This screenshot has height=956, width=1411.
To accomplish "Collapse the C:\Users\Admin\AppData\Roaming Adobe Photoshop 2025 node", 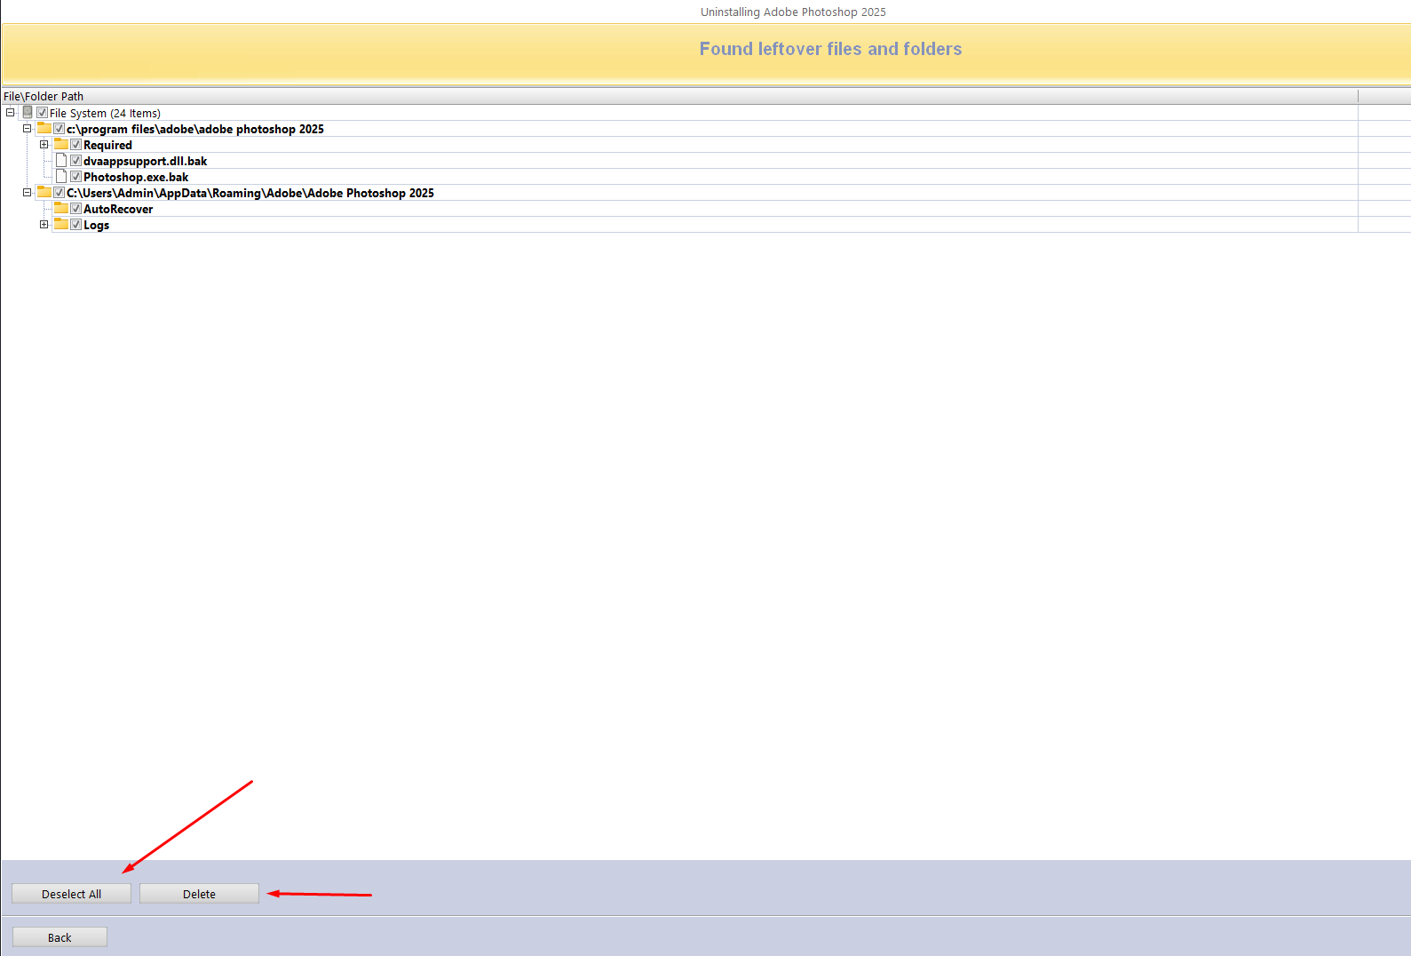I will (27, 193).
